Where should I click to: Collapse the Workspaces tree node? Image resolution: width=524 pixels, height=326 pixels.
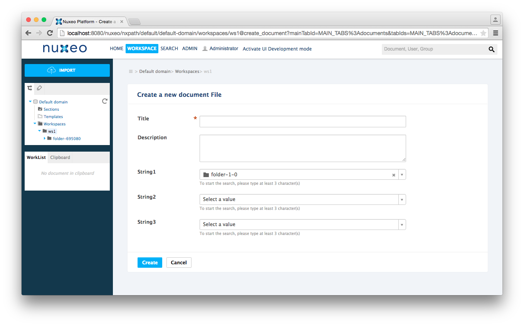[x=35, y=124]
